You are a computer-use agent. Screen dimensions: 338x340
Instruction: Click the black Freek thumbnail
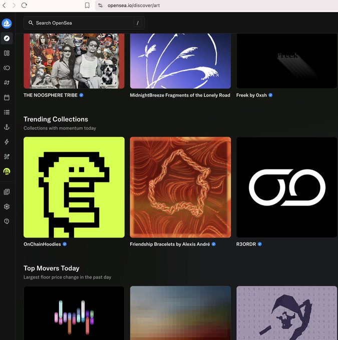(287, 61)
